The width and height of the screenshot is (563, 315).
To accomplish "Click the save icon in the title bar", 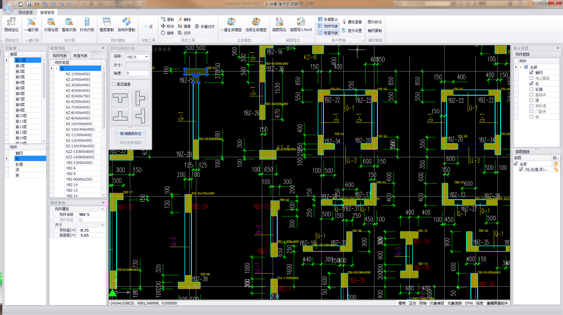I will [29, 4].
